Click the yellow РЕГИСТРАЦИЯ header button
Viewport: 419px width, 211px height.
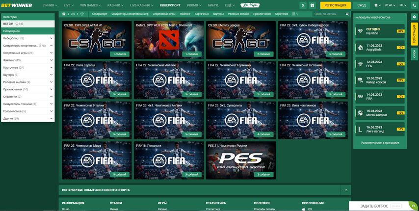[x=335, y=5]
